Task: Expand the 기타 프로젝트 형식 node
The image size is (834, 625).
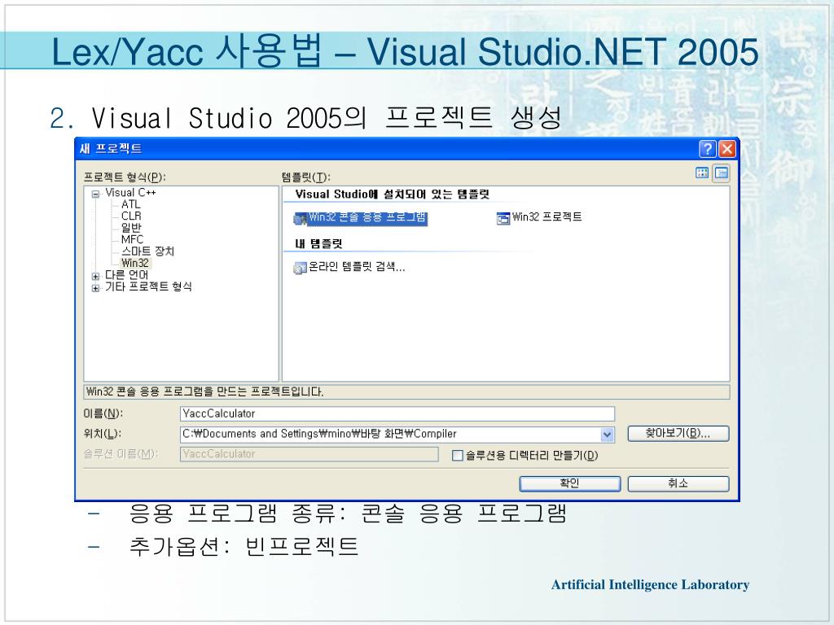Action: click(x=96, y=288)
